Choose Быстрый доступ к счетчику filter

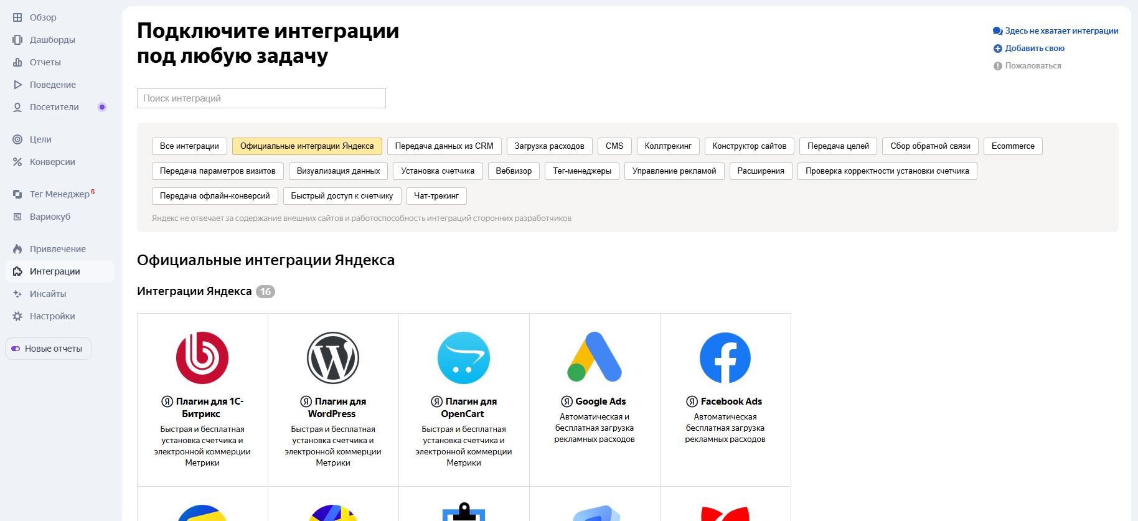pyautogui.click(x=342, y=196)
